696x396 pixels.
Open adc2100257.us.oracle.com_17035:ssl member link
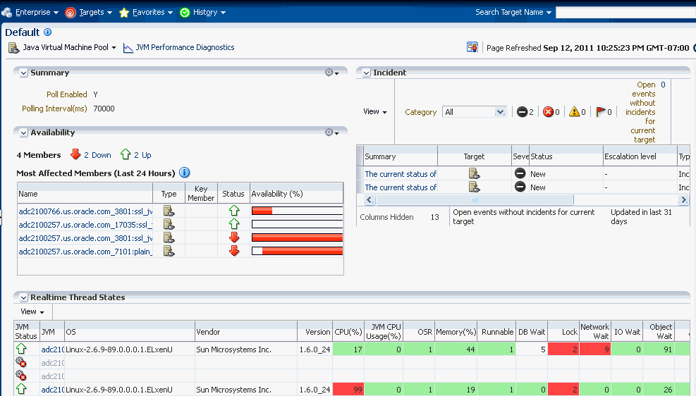[85, 225]
